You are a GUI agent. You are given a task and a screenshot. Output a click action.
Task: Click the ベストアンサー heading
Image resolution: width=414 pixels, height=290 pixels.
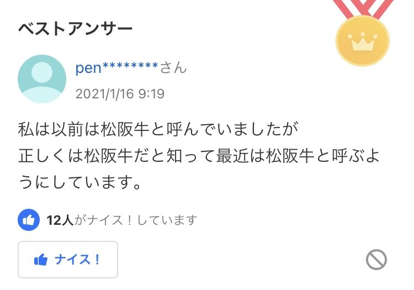(76, 28)
